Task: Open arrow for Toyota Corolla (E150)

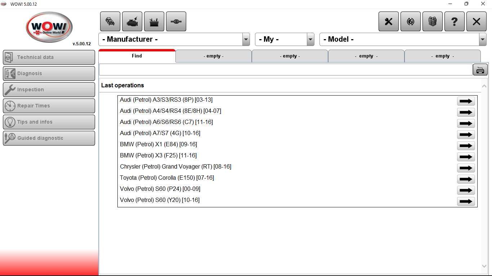Action: coord(466,179)
